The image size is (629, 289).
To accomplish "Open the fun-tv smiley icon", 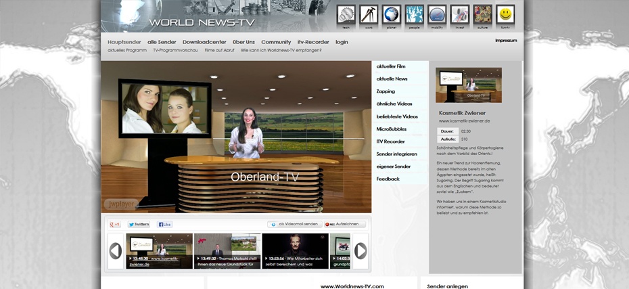I will click(505, 14).
